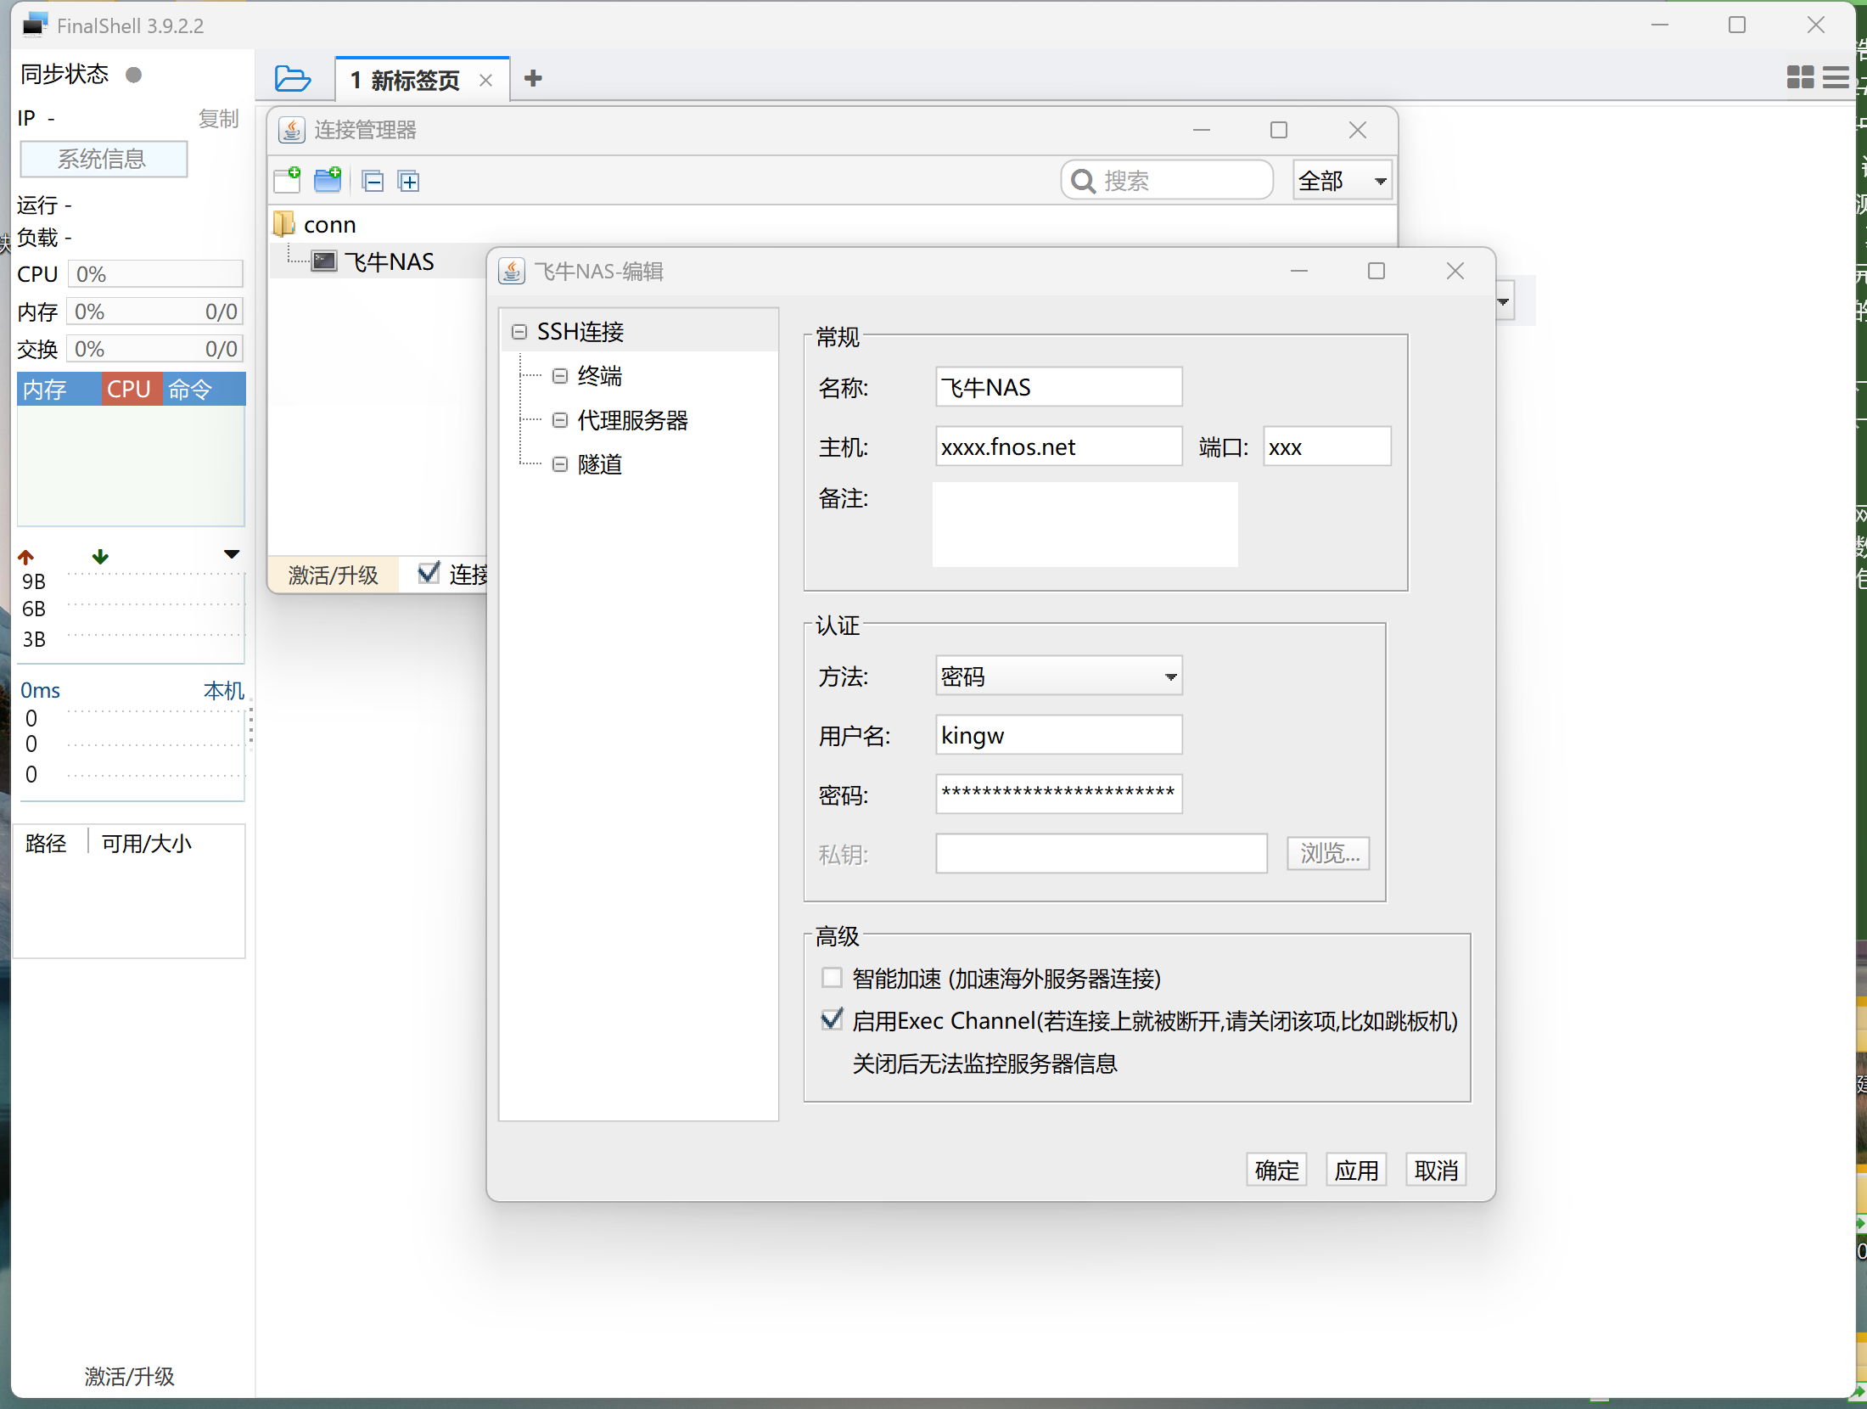This screenshot has height=1409, width=1867.
Task: Open the folder icon beside tabs
Action: click(293, 79)
